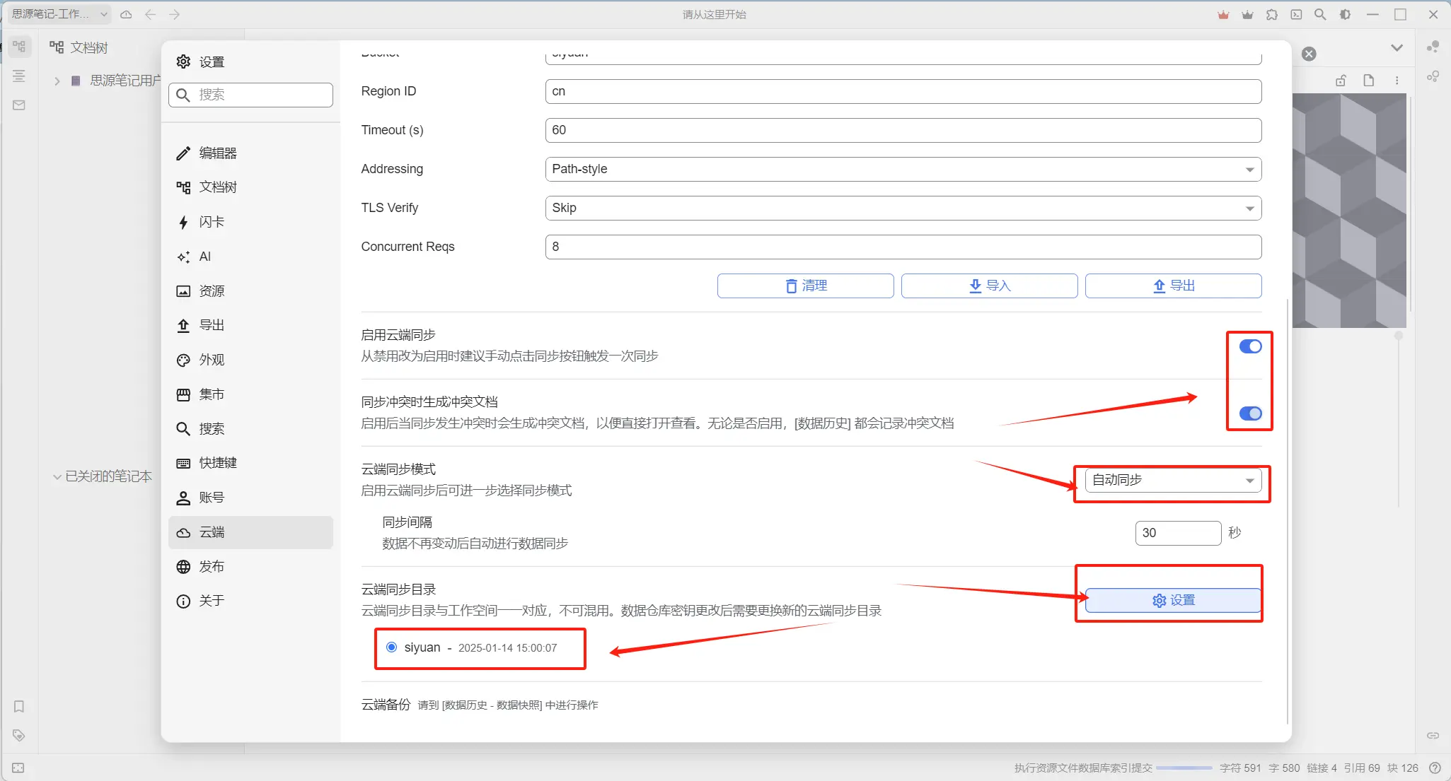Select the siyuan sync directory radio button

(x=391, y=647)
